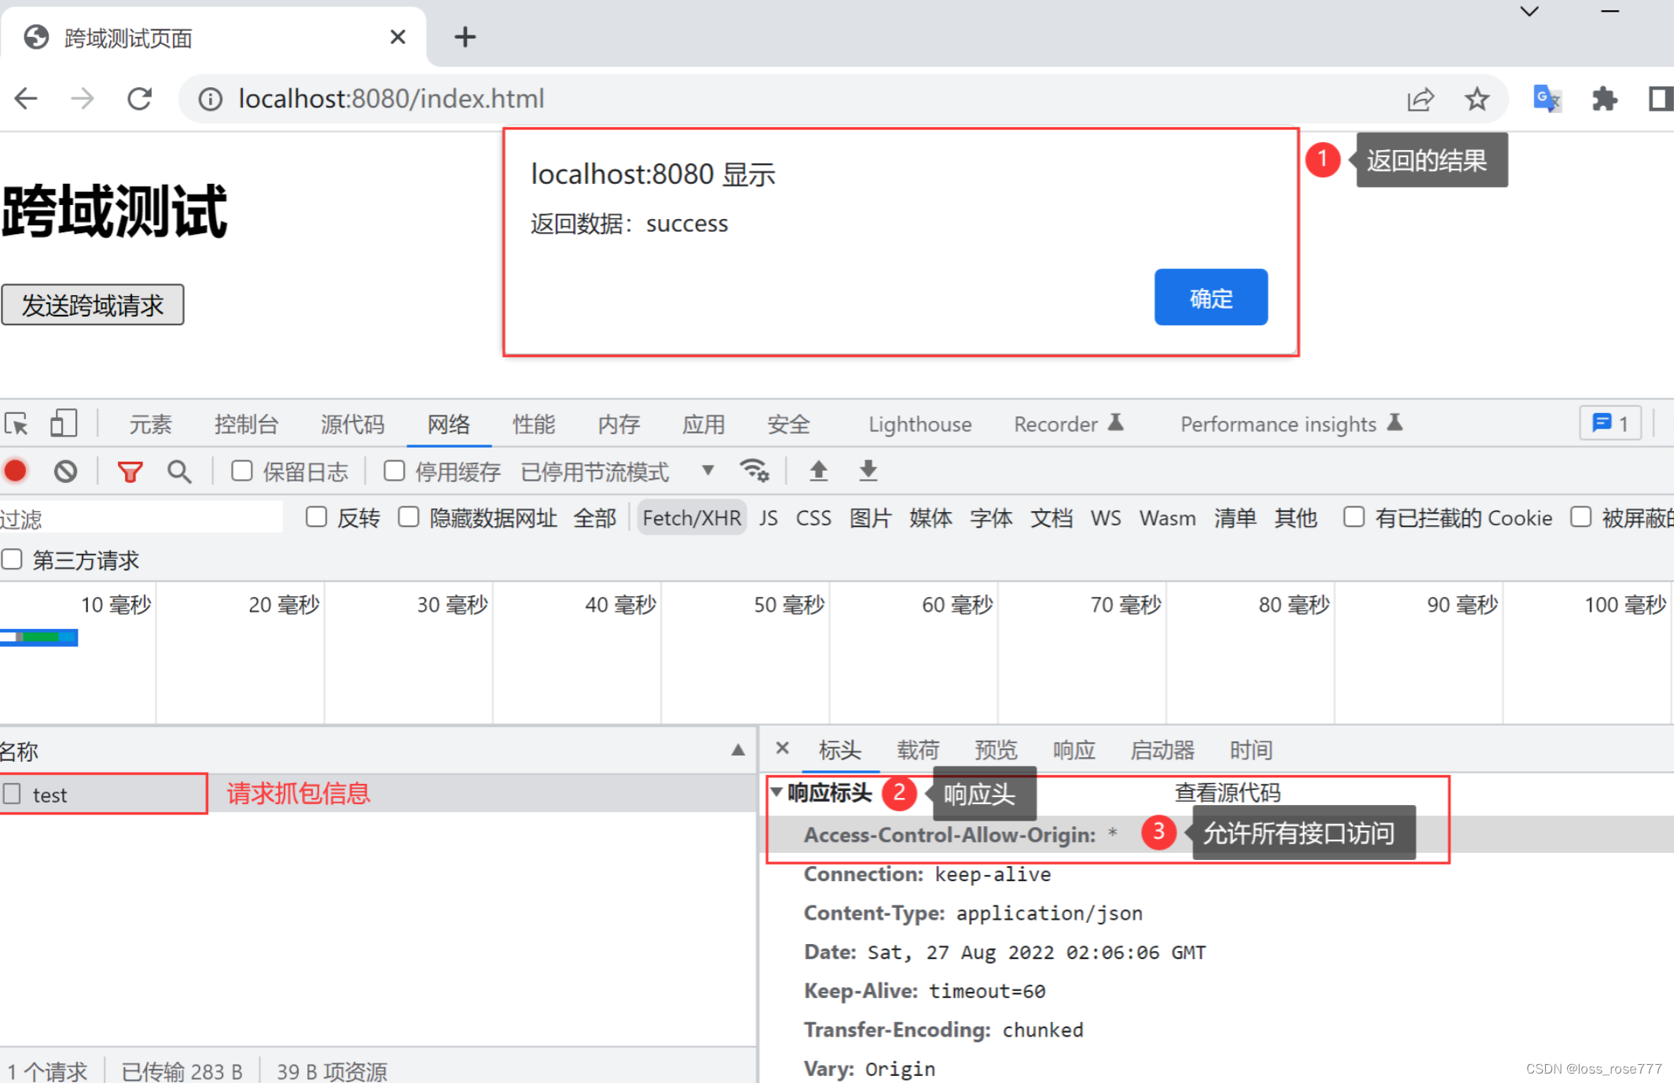Toggle the browser side panel
1674x1083 pixels.
[x=1660, y=99]
